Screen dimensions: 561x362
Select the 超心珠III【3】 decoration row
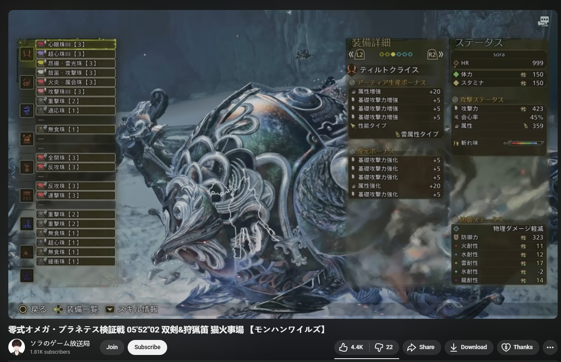(75, 54)
